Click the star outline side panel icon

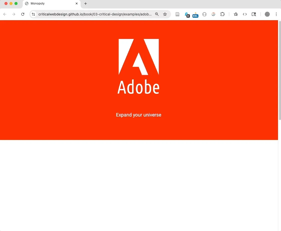236,14
